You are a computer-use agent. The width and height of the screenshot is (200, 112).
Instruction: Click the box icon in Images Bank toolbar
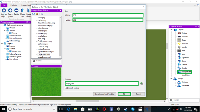pyautogui.click(x=37, y=14)
